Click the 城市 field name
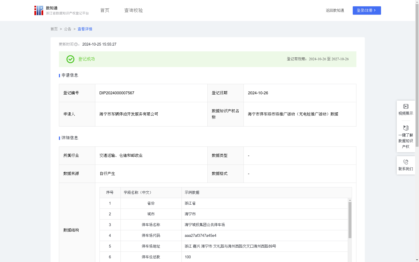The height and width of the screenshot is (262, 419). coord(151,214)
